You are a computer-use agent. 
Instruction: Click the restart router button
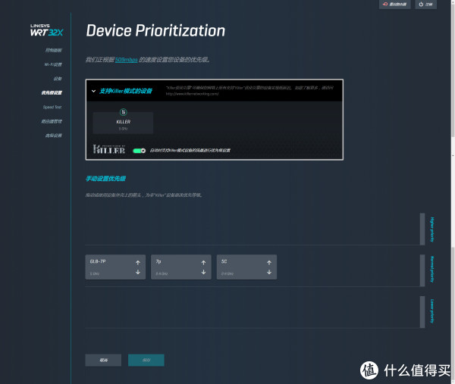[394, 5]
